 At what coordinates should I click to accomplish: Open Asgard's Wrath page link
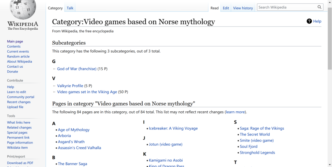click(71, 142)
